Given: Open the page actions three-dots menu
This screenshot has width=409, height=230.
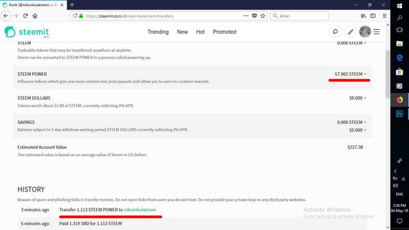Looking at the screenshot, I should click(245, 16).
